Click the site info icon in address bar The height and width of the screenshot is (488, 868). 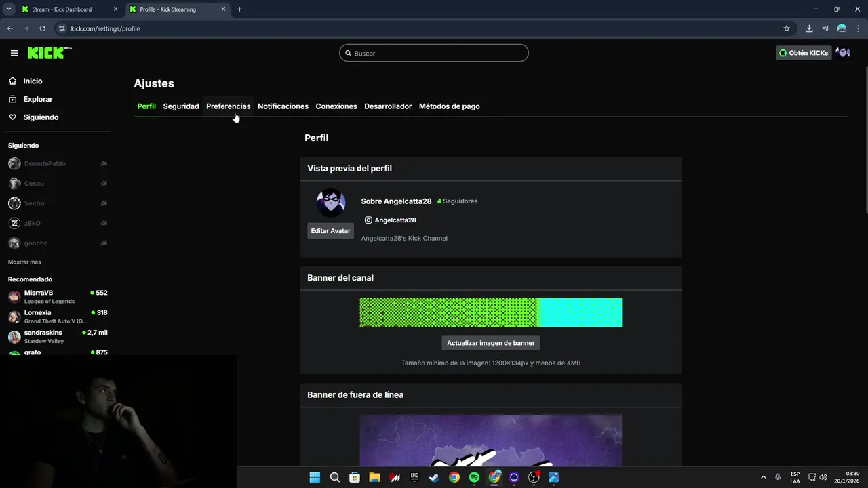pyautogui.click(x=62, y=28)
